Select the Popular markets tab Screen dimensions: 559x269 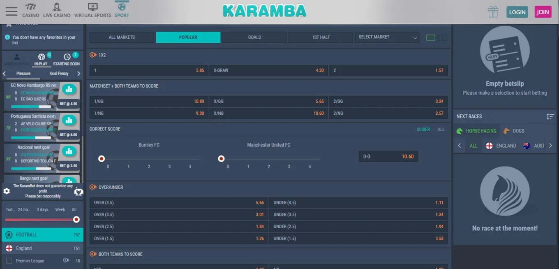point(188,37)
